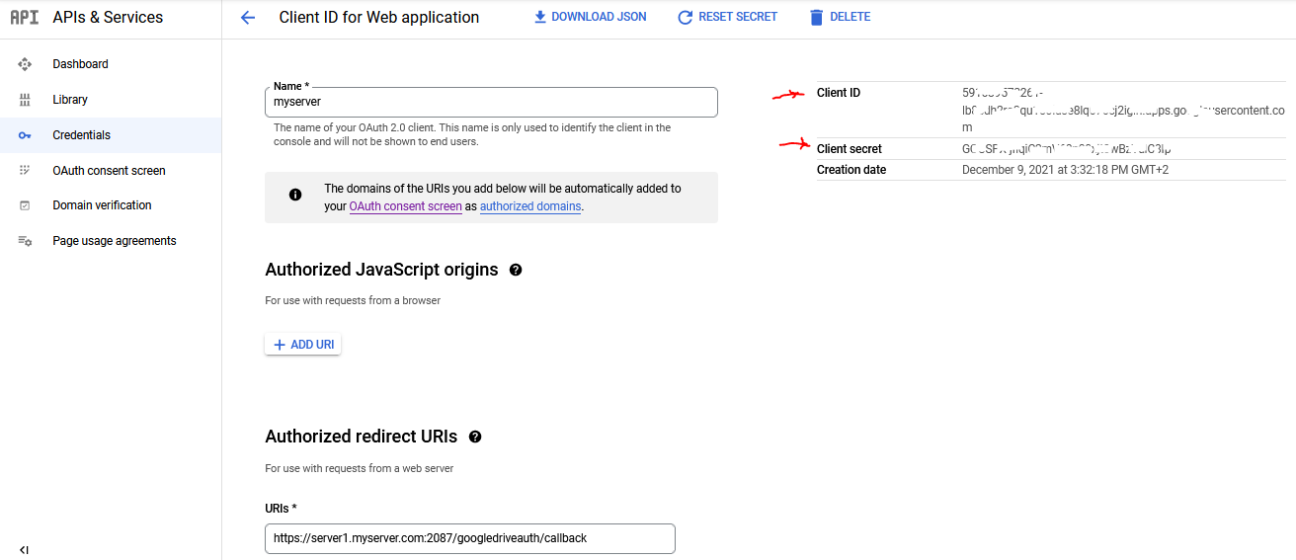
Task: Click the Client ID value text
Action: (1123, 110)
